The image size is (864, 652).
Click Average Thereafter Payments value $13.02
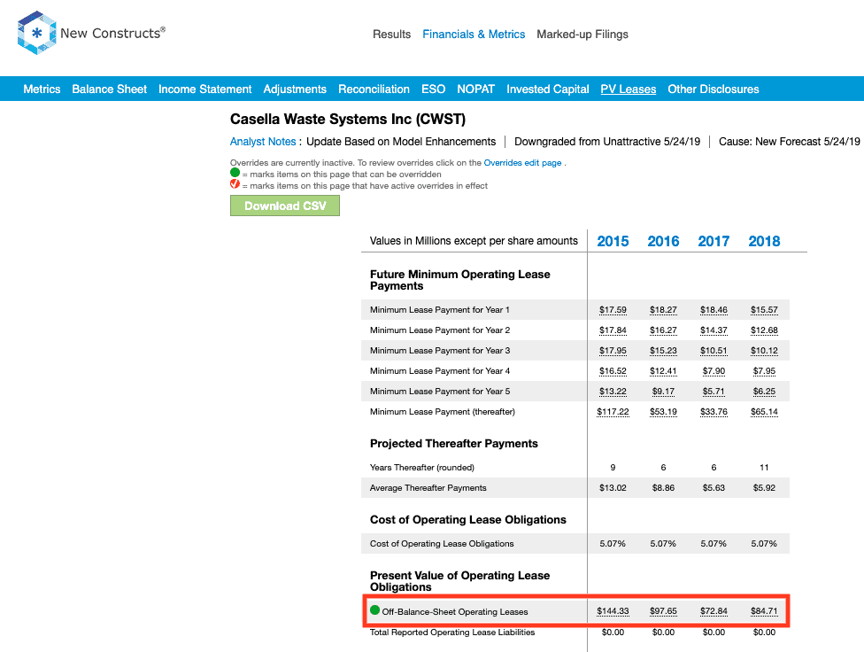(613, 488)
